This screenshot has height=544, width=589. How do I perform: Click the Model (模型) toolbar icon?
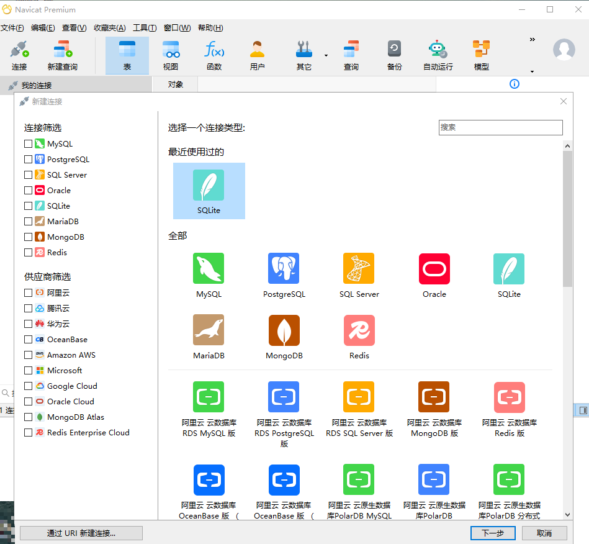click(481, 56)
